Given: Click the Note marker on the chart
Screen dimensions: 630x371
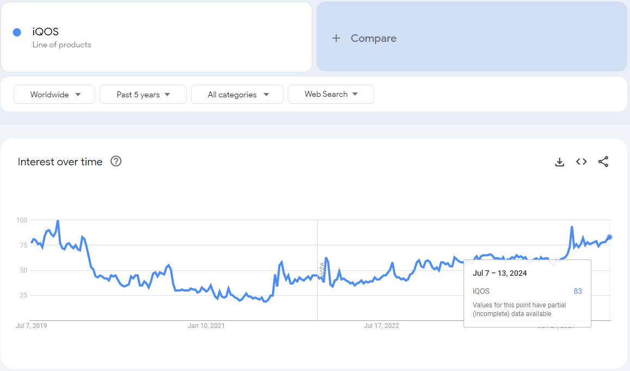Looking at the screenshot, I should tap(322, 270).
